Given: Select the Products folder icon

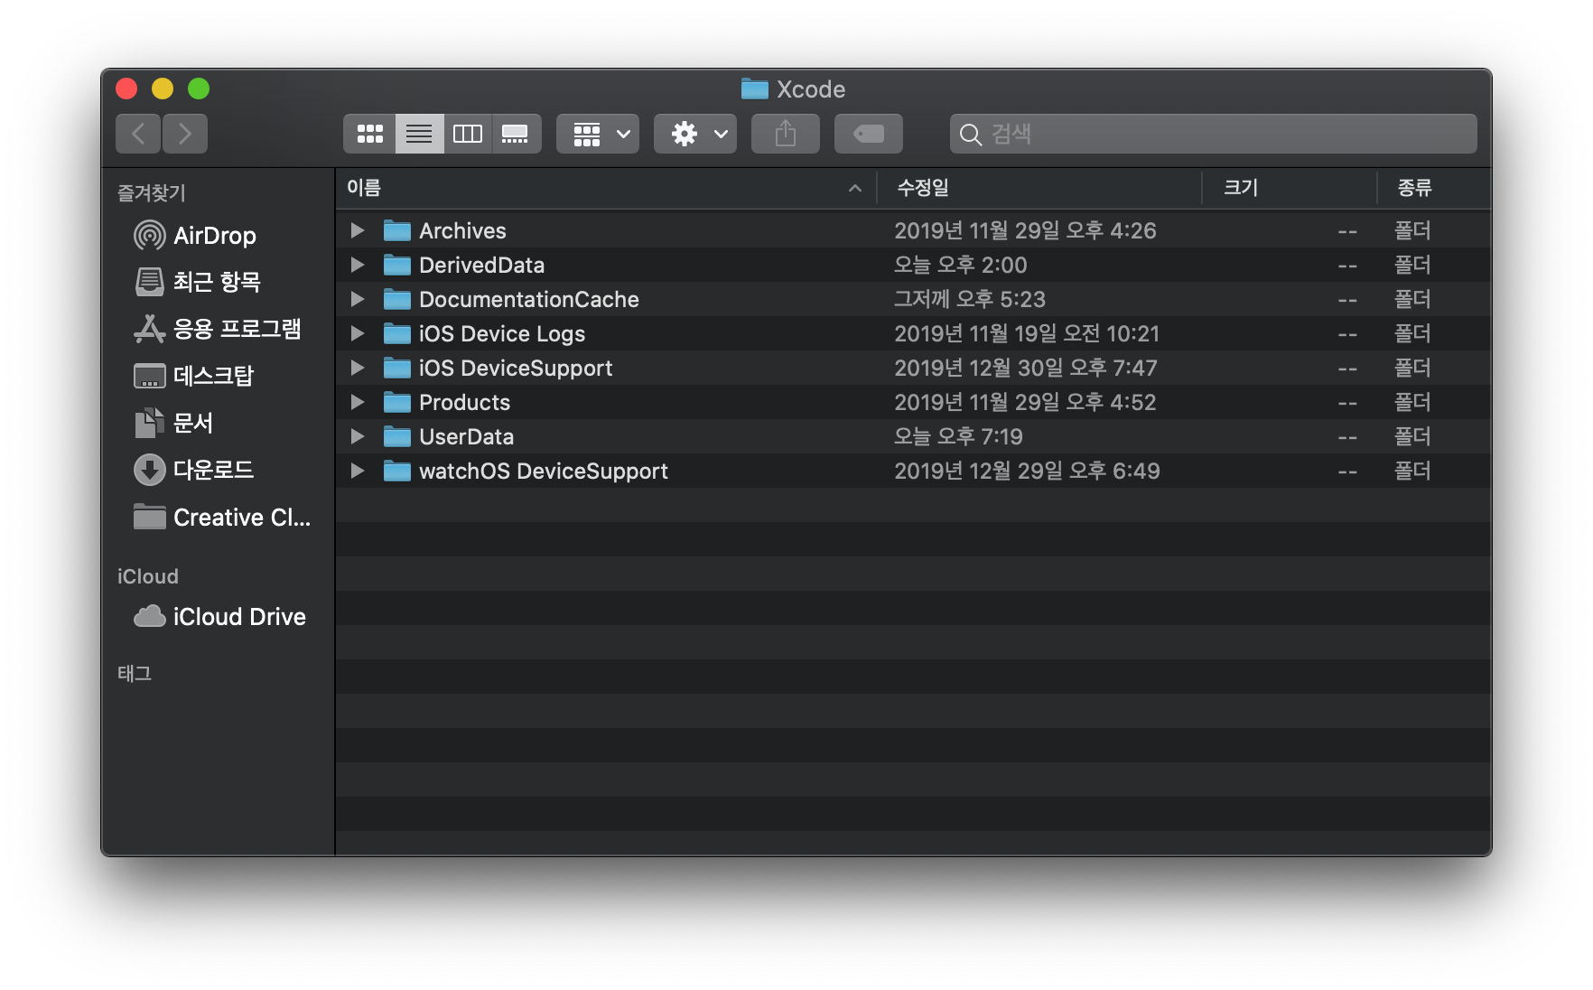Looking at the screenshot, I should [x=397, y=402].
